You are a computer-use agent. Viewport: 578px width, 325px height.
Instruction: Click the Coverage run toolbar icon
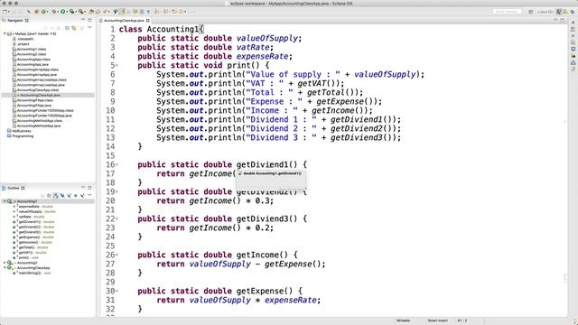(x=71, y=12)
